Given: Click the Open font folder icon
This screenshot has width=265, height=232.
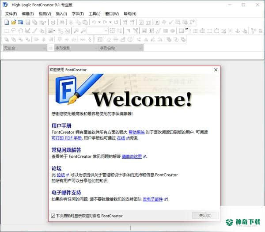Looking at the screenshot, I should [x=14, y=22].
